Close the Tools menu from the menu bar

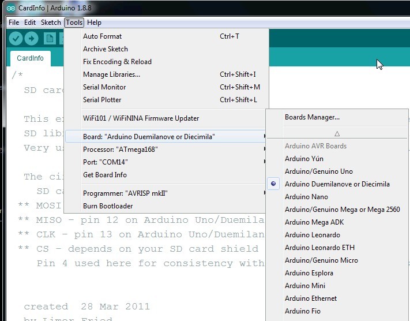click(74, 23)
